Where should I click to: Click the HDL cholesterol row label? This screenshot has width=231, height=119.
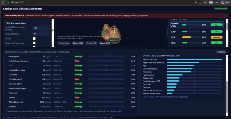tap(15, 84)
